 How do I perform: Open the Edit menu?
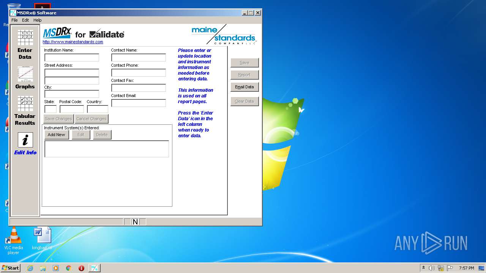coord(25,20)
